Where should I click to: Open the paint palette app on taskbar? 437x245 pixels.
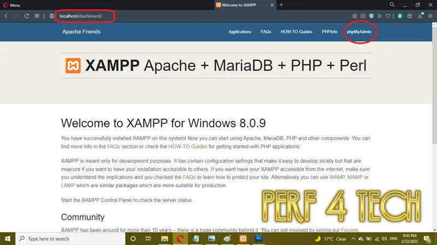click(227, 238)
